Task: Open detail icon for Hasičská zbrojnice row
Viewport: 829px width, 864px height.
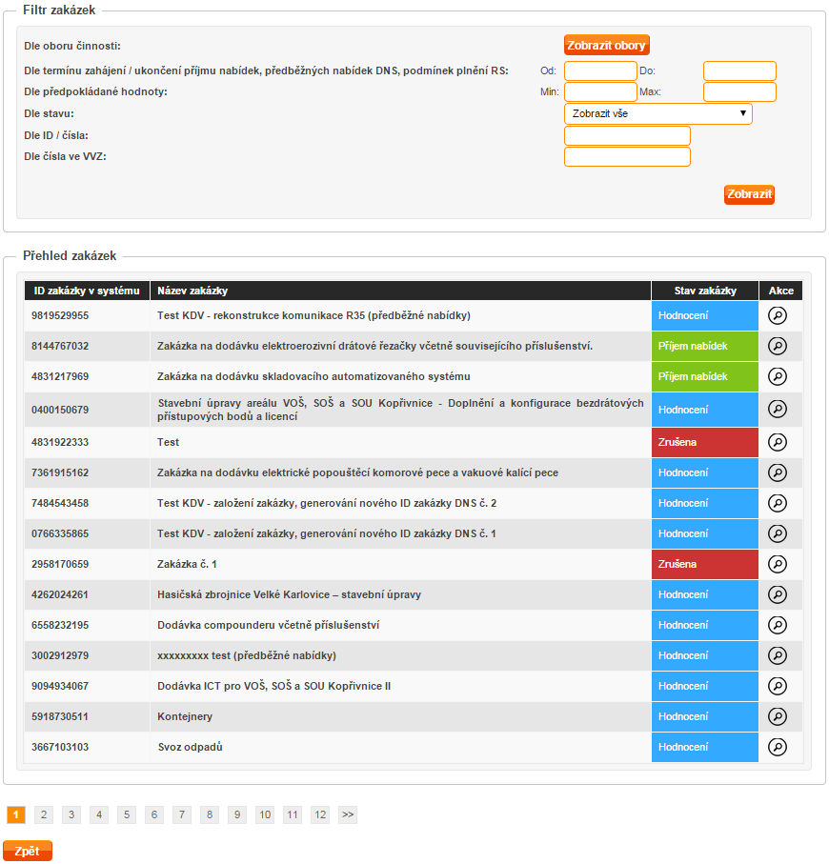Action: [778, 594]
